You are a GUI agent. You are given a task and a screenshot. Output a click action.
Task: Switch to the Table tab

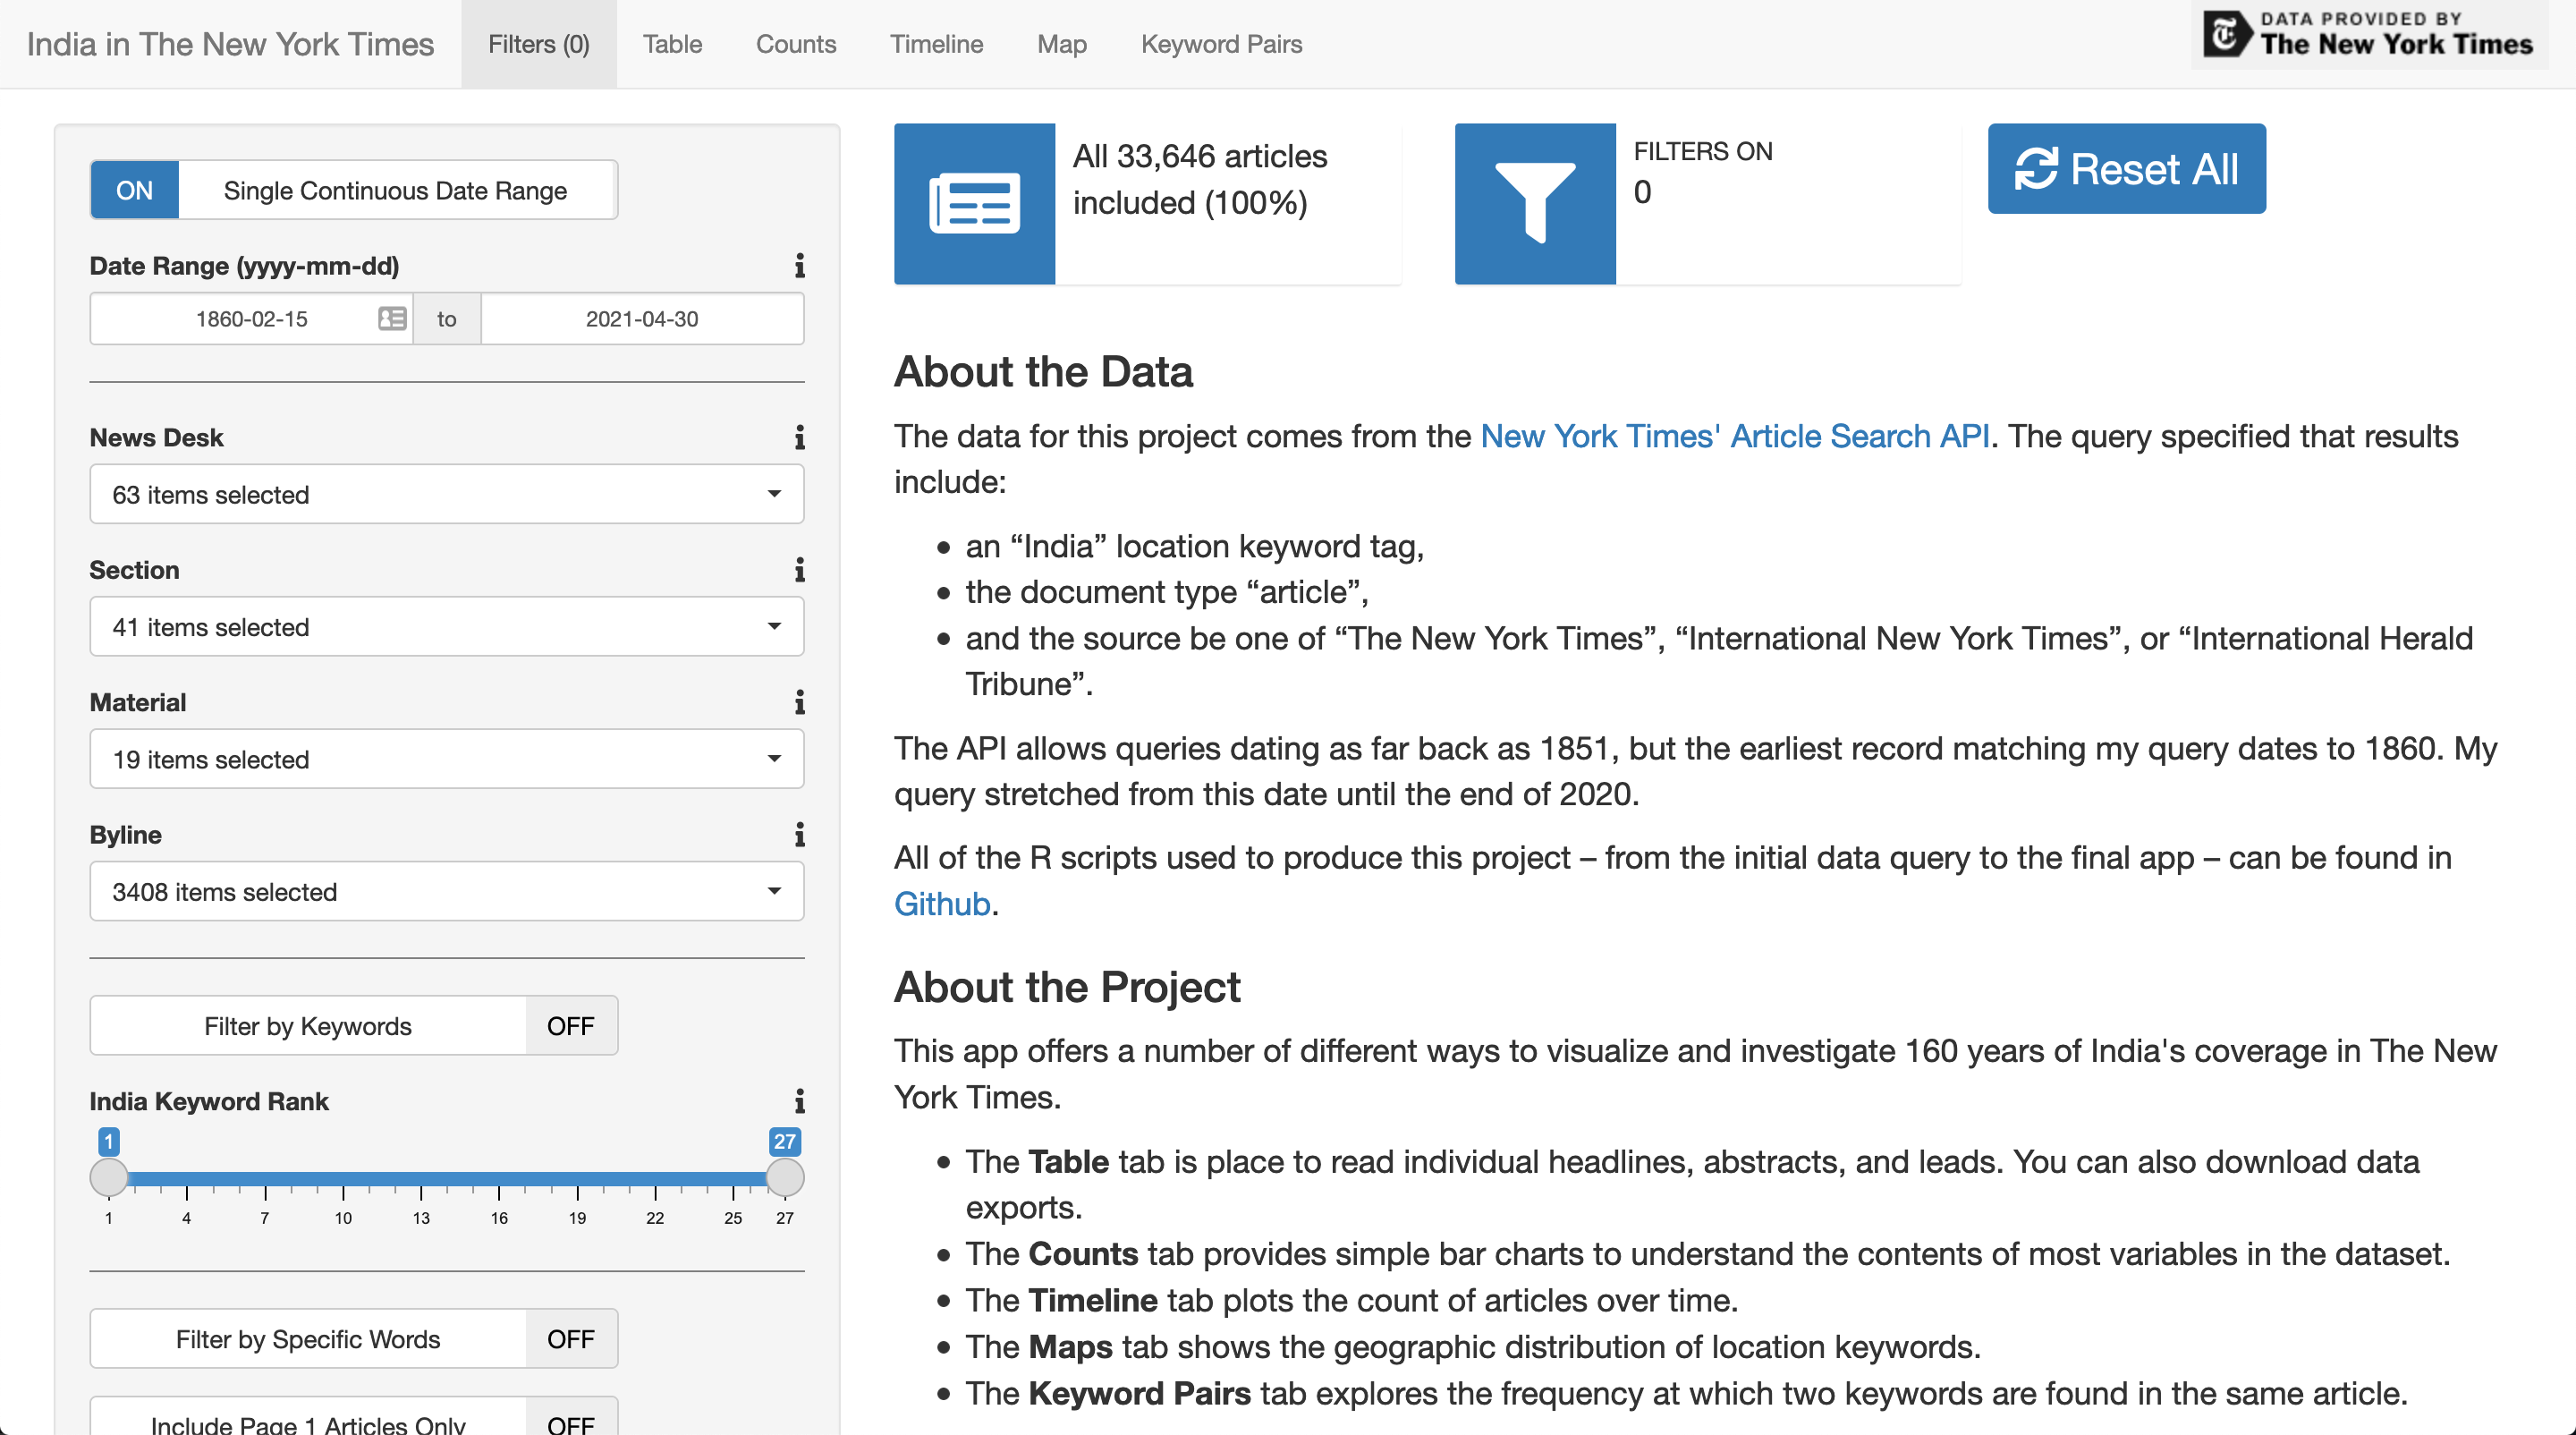point(672,44)
